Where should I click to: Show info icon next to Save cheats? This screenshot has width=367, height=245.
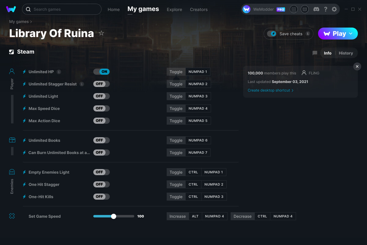pos(308,34)
